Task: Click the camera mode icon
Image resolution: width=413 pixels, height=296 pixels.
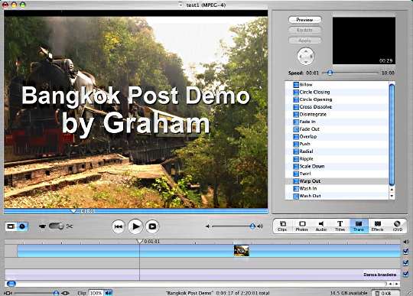Action: [42, 226]
